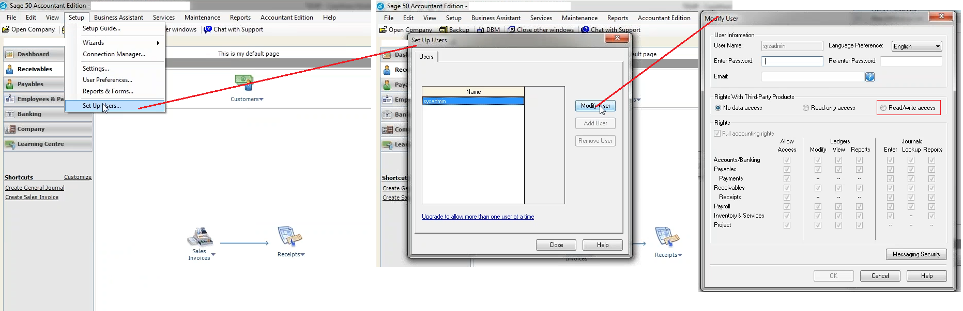Image resolution: width=963 pixels, height=311 pixels.
Task: Select Read/write access radio button
Action: [883, 108]
